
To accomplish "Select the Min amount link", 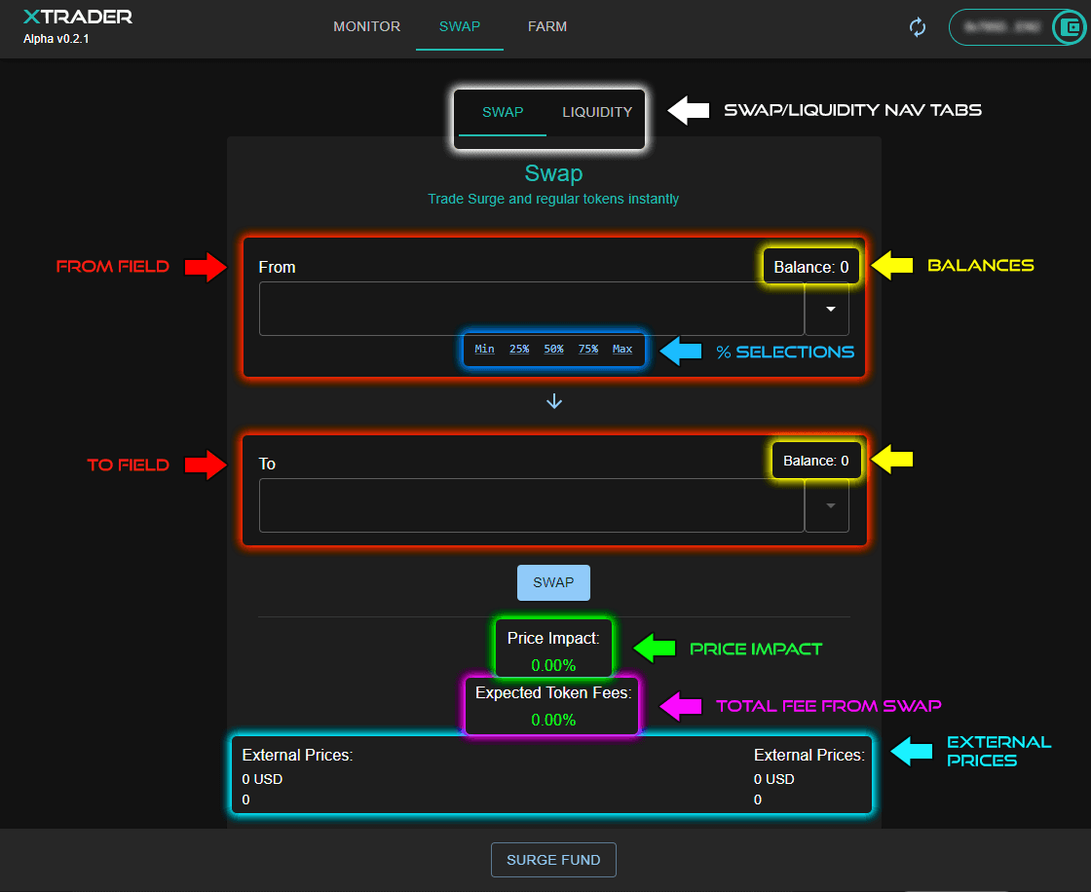I will [x=484, y=349].
